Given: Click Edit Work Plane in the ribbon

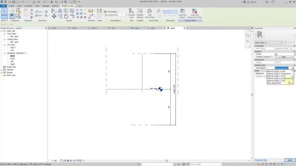Looking at the screenshot, I should pyautogui.click(x=150, y=13).
